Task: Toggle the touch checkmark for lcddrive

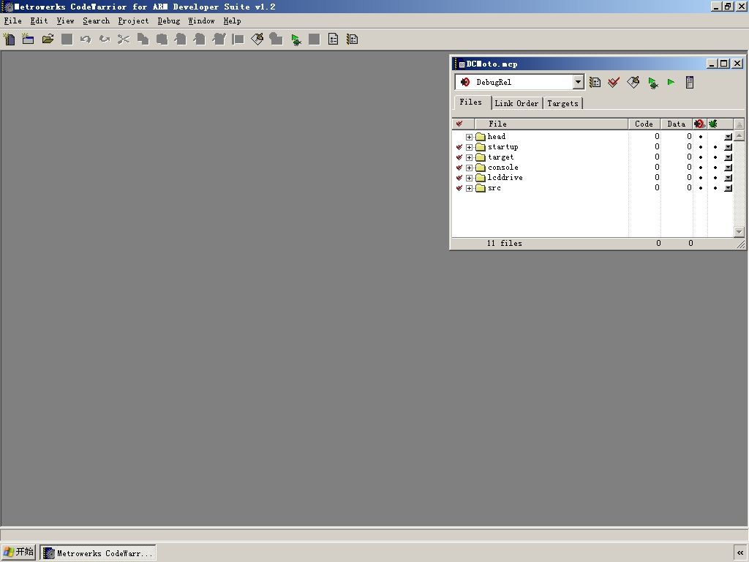Action: click(x=459, y=178)
